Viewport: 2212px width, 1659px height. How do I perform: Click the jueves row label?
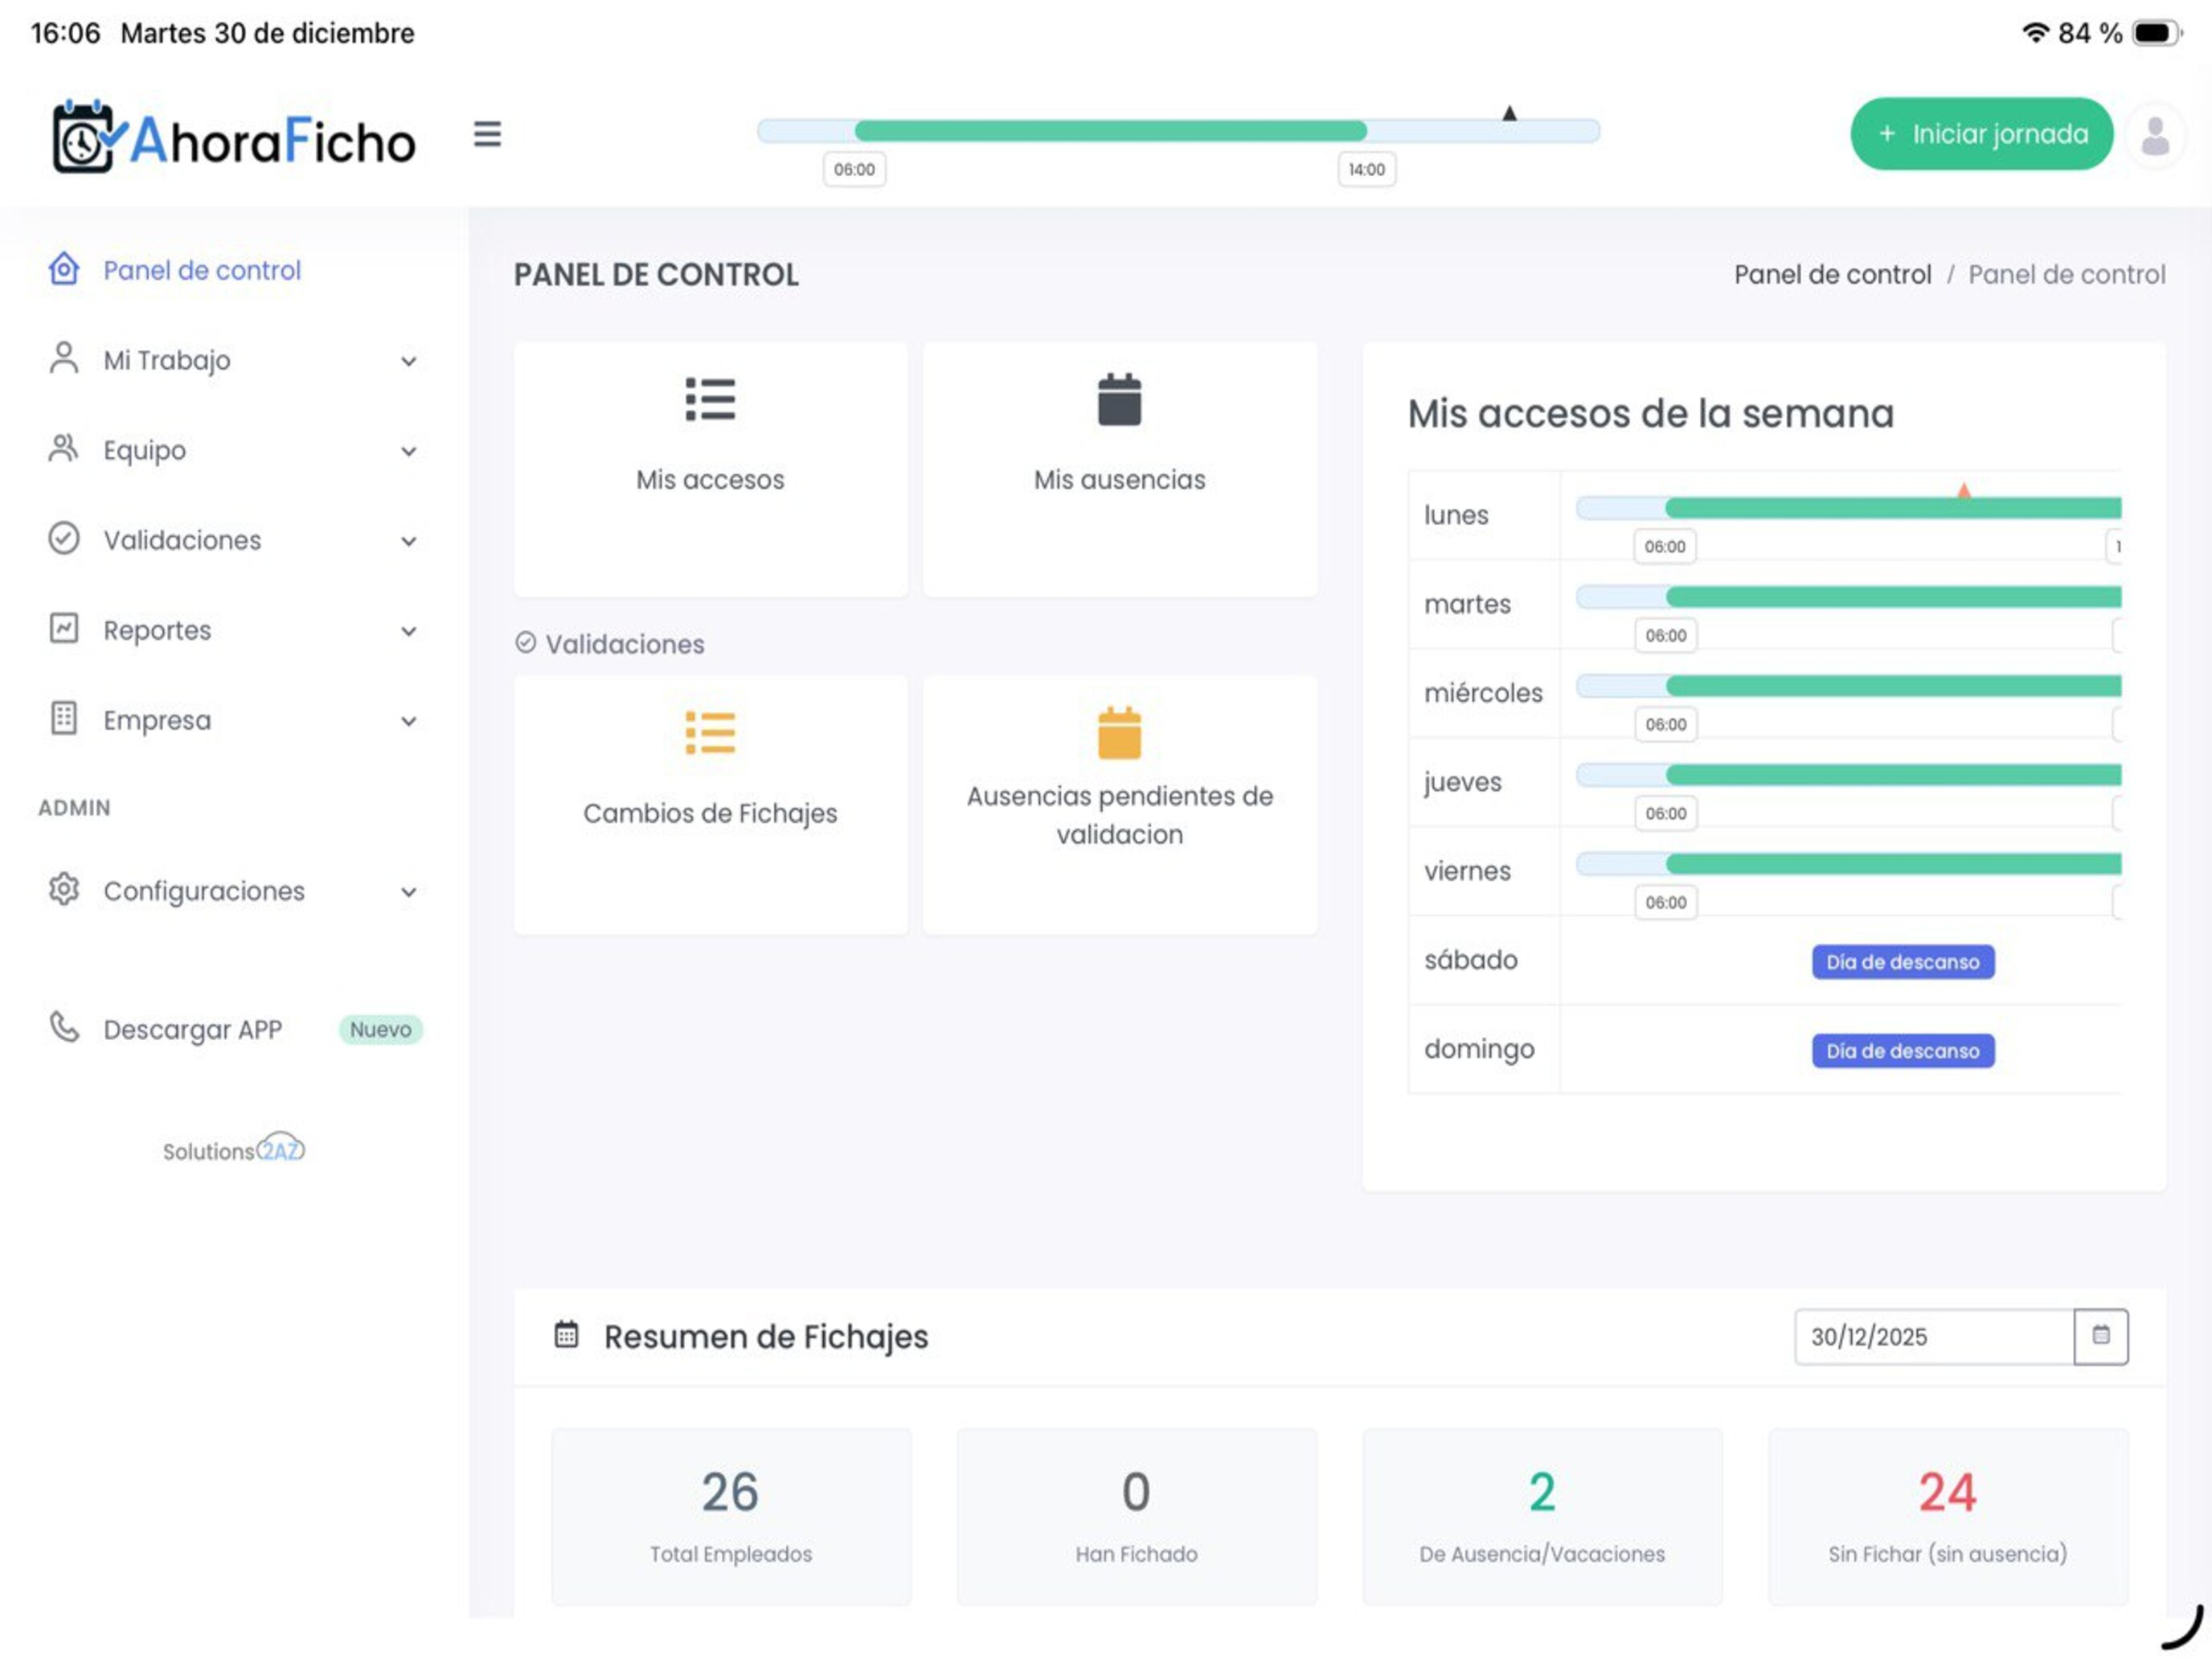[x=1462, y=782]
